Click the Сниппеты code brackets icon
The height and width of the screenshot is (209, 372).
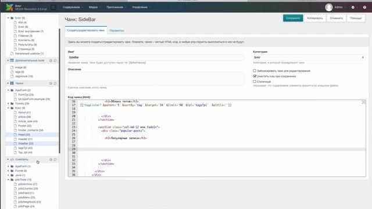coord(12,160)
